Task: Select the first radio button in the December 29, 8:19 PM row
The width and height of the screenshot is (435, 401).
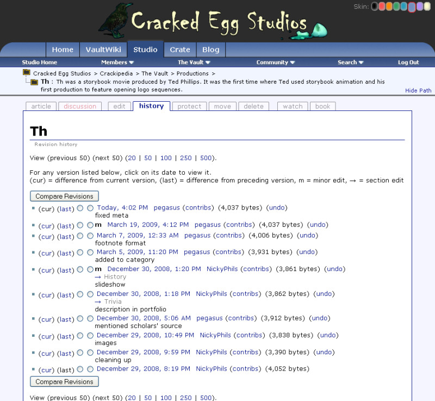Action: (80, 369)
